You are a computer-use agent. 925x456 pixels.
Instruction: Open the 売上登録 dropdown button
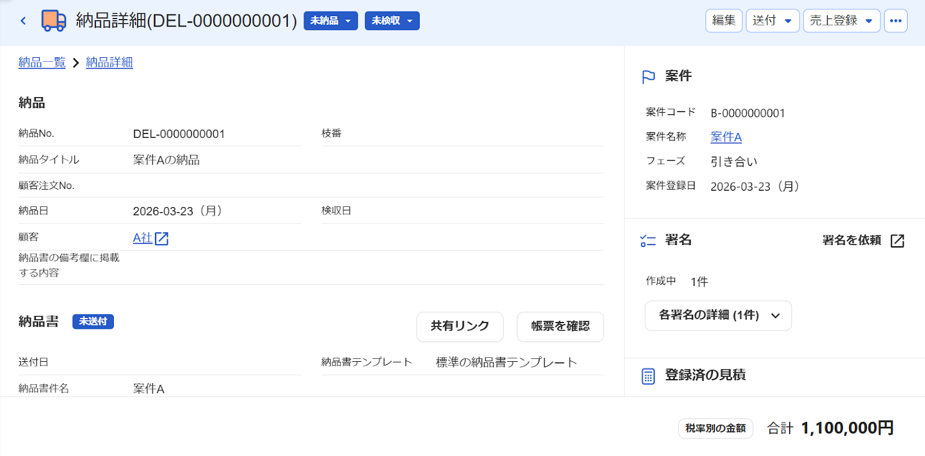841,21
